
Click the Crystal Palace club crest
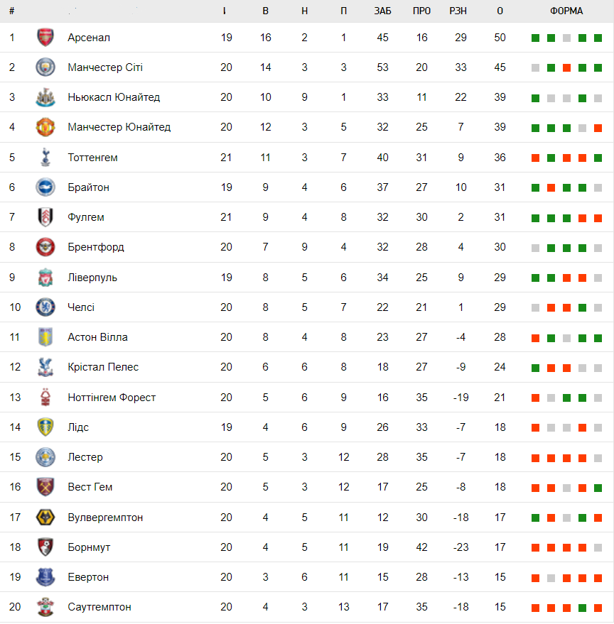coord(45,367)
